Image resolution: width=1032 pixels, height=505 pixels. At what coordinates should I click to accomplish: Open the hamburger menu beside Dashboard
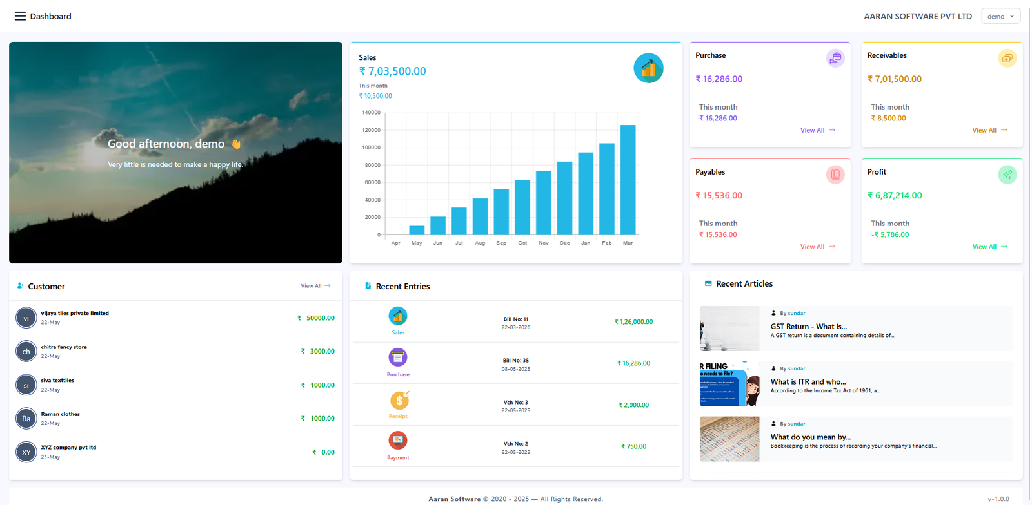point(20,16)
